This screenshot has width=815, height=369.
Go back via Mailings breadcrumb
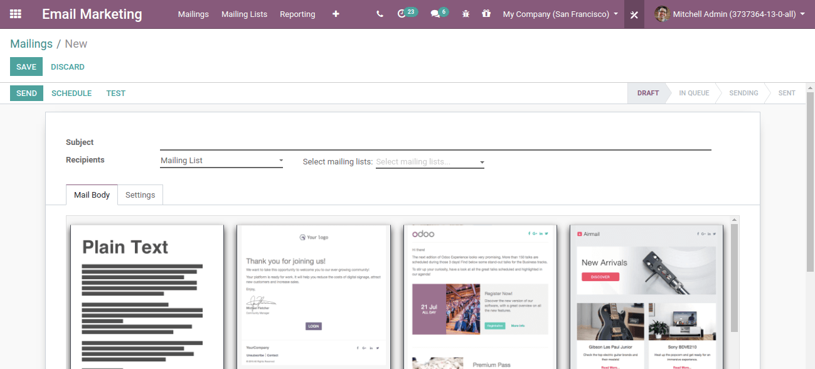pyautogui.click(x=31, y=44)
